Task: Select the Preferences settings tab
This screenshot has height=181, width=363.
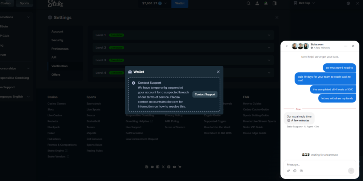Action: coord(60,49)
